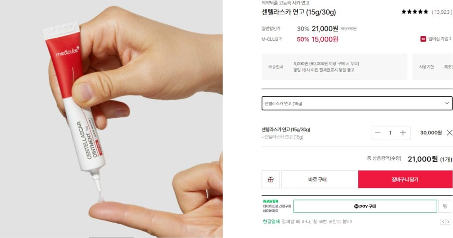This screenshot has width=453, height=238.
Task: Click the red M membership badge icon
Action: [423, 38]
